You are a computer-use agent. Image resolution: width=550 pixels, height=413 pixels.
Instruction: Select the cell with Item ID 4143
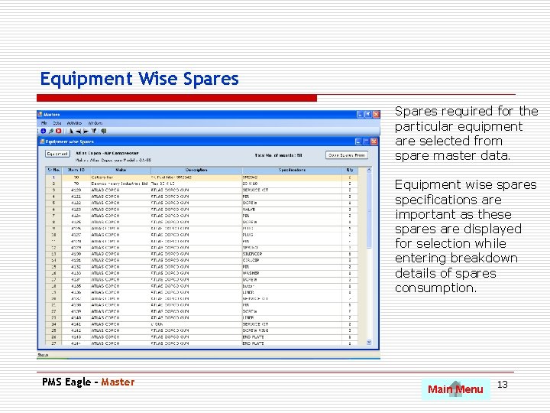pyautogui.click(x=76, y=337)
